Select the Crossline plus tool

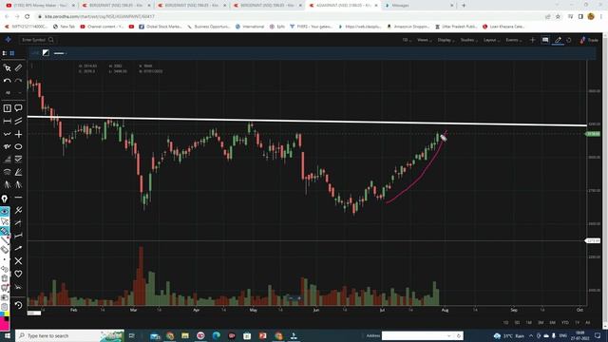pyautogui.click(x=18, y=134)
